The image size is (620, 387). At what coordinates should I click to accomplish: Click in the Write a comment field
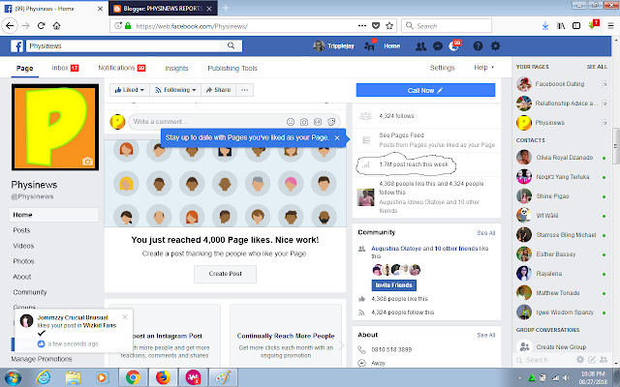[x=207, y=122]
